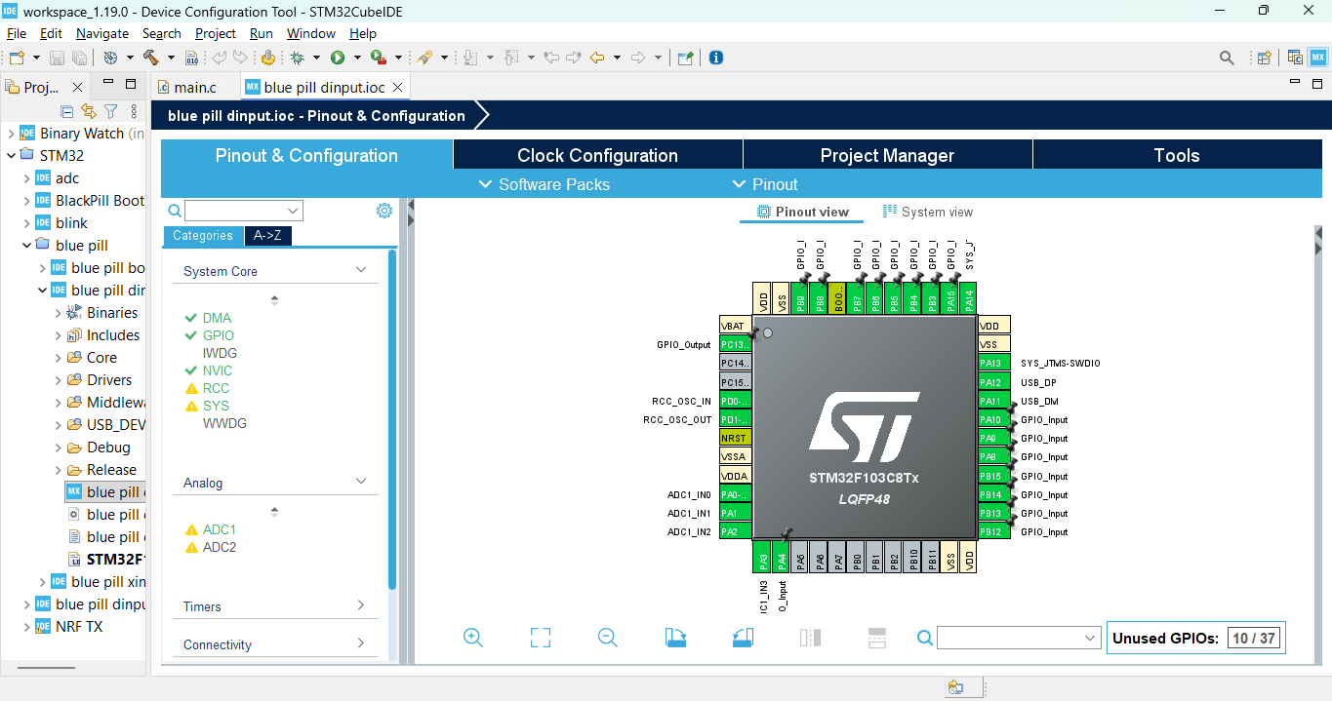Select the GPIO peripheral entry
The image size is (1332, 701).
[219, 335]
